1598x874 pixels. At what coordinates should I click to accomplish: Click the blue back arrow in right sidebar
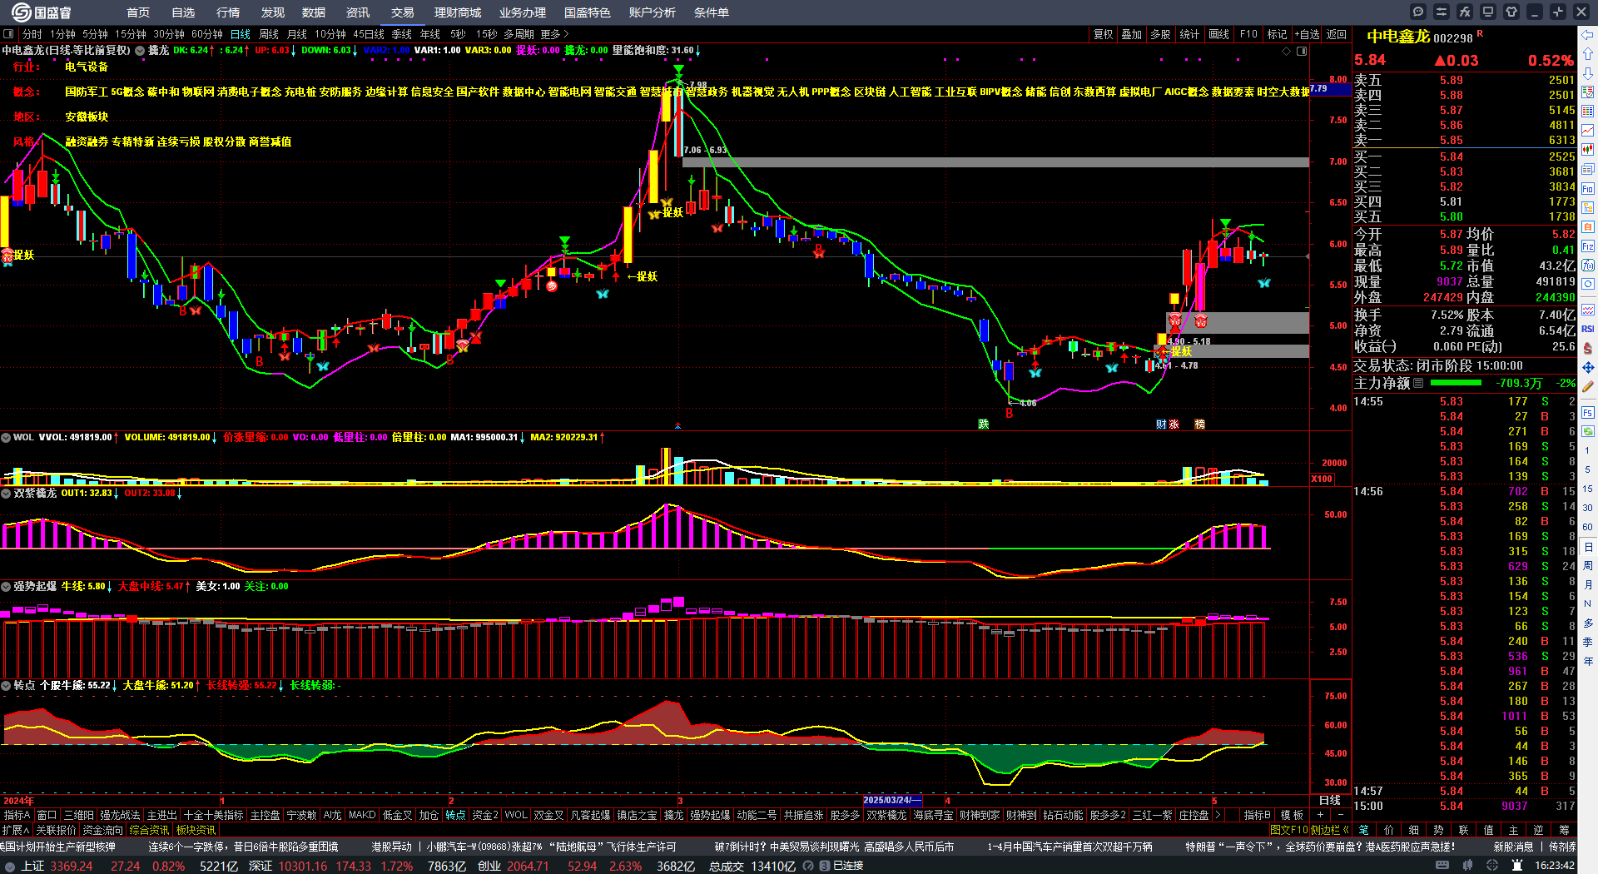coord(1588,34)
